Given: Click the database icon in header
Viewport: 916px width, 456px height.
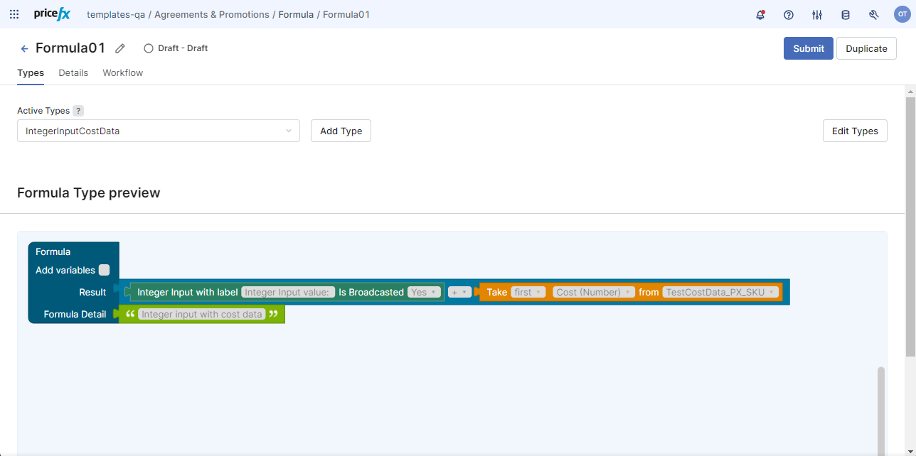Looking at the screenshot, I should (x=845, y=15).
